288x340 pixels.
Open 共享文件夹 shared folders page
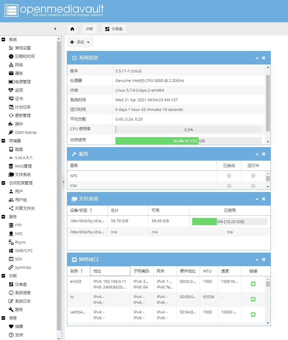25,208
